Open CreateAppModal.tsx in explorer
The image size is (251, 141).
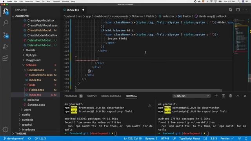[x=41, y=20]
